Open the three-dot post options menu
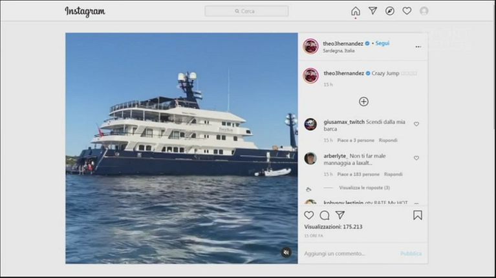The height and width of the screenshot is (278, 496). pyautogui.click(x=418, y=46)
